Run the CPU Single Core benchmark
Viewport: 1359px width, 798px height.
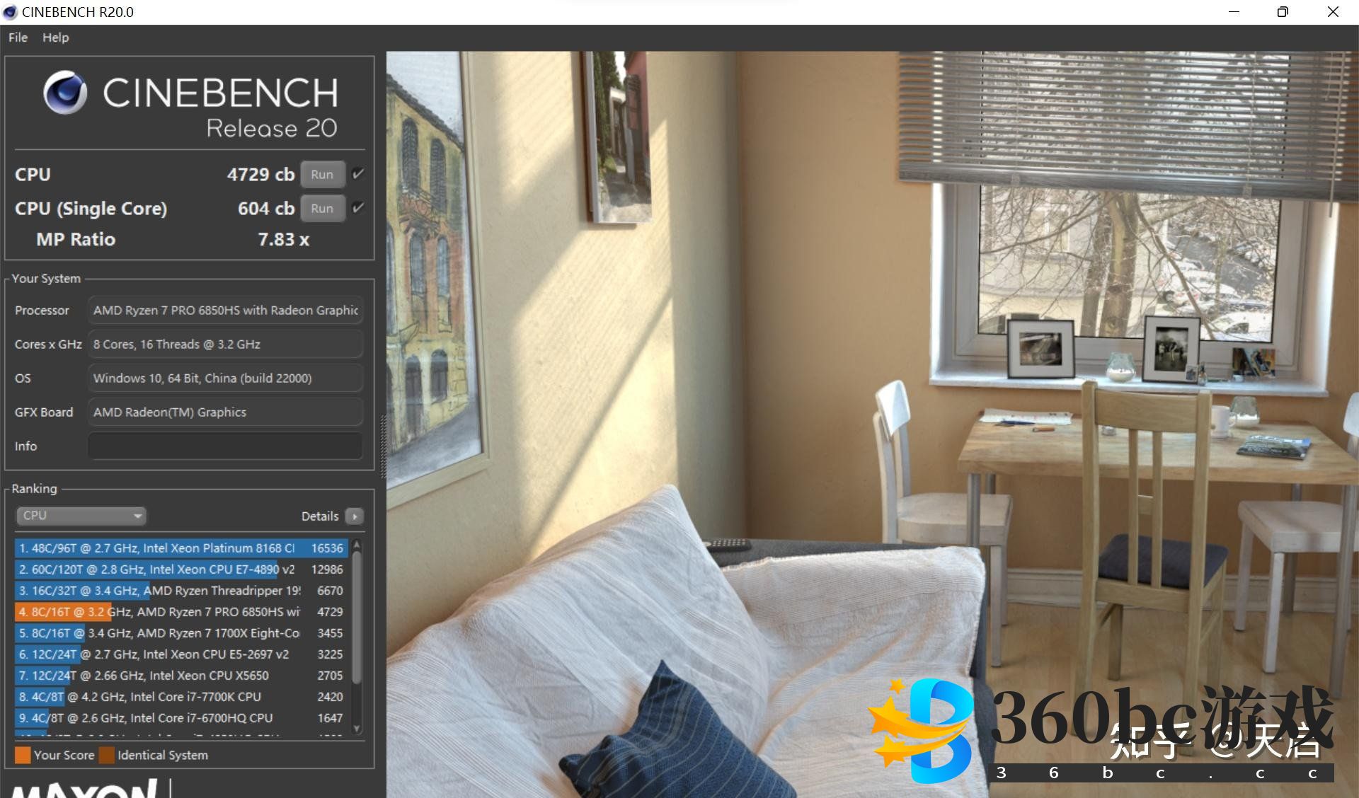(322, 209)
